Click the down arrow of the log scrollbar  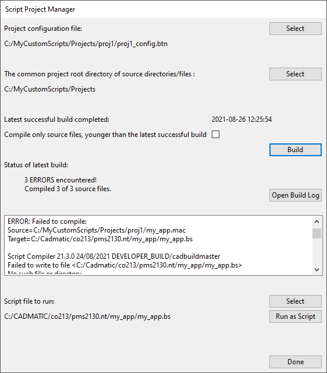click(x=317, y=269)
